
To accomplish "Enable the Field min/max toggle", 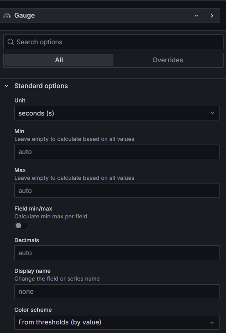I will click(22, 226).
